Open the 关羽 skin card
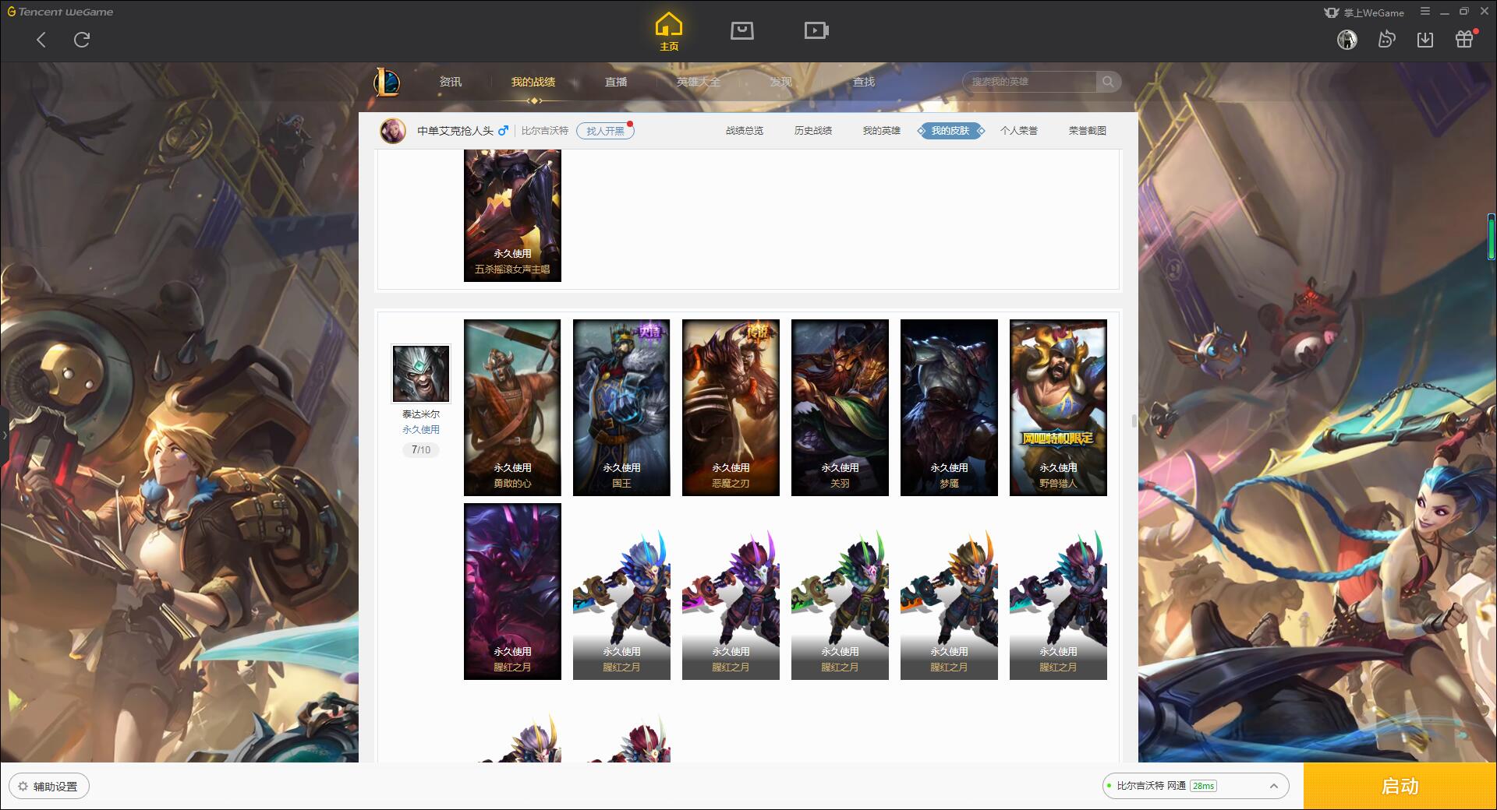 coord(840,407)
